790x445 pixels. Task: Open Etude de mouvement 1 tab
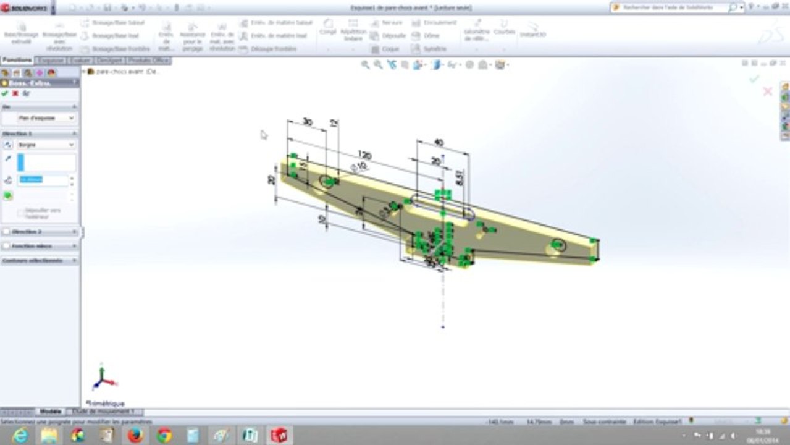click(103, 412)
